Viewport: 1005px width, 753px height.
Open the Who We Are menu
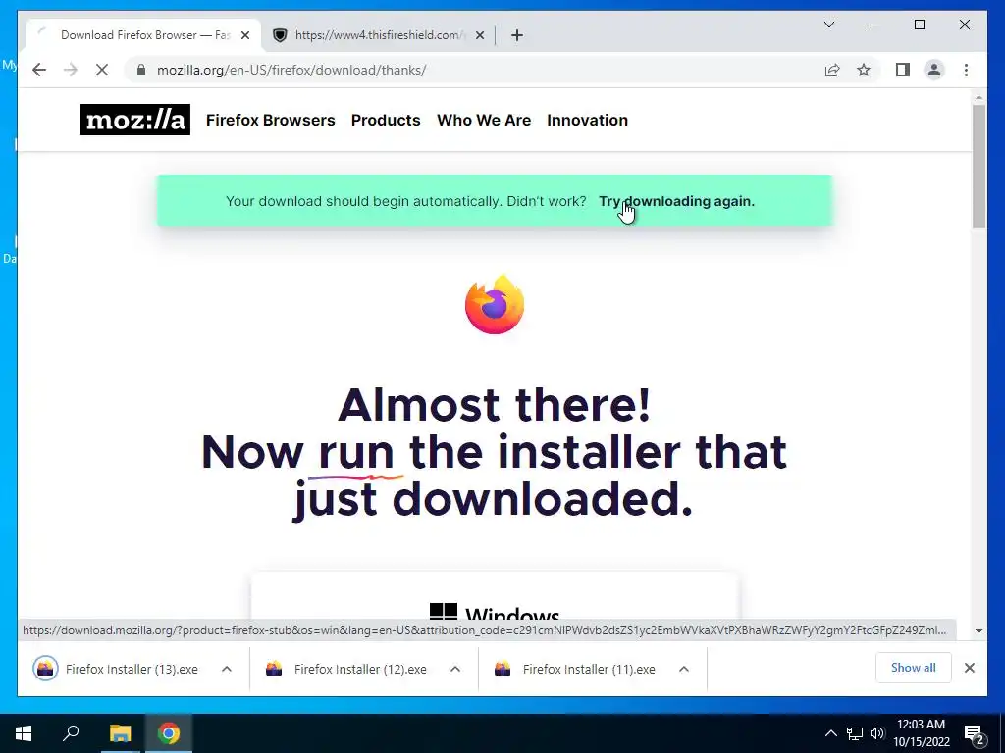tap(484, 120)
